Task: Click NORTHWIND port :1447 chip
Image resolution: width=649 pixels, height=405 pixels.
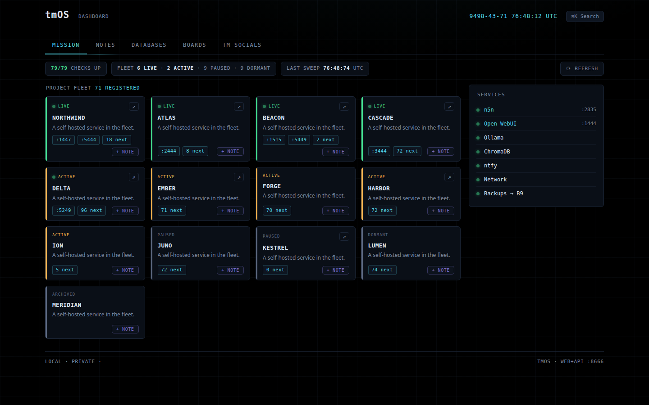Action: (64, 140)
